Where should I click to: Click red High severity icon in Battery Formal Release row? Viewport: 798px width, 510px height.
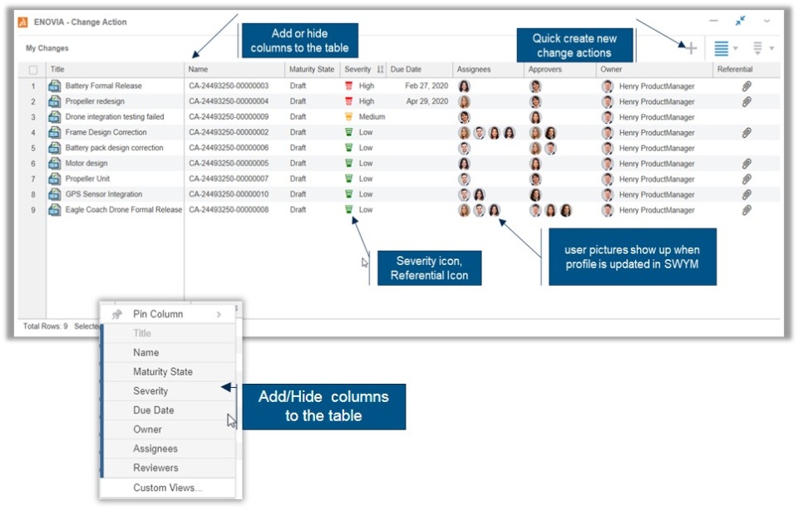click(x=348, y=86)
